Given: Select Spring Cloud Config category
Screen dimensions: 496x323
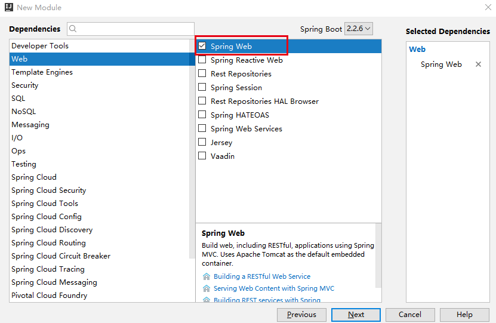Looking at the screenshot, I should (99, 216).
